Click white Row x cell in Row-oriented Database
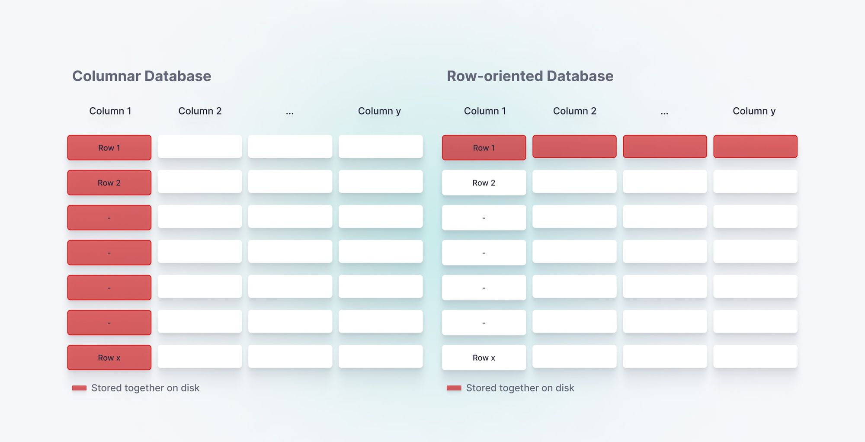865x442 pixels. click(484, 357)
